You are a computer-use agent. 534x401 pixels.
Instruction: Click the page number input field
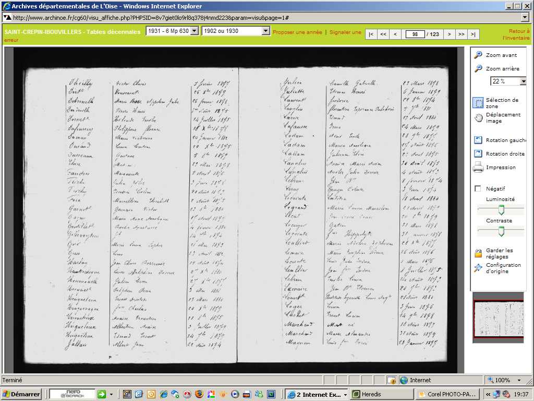[x=415, y=34]
